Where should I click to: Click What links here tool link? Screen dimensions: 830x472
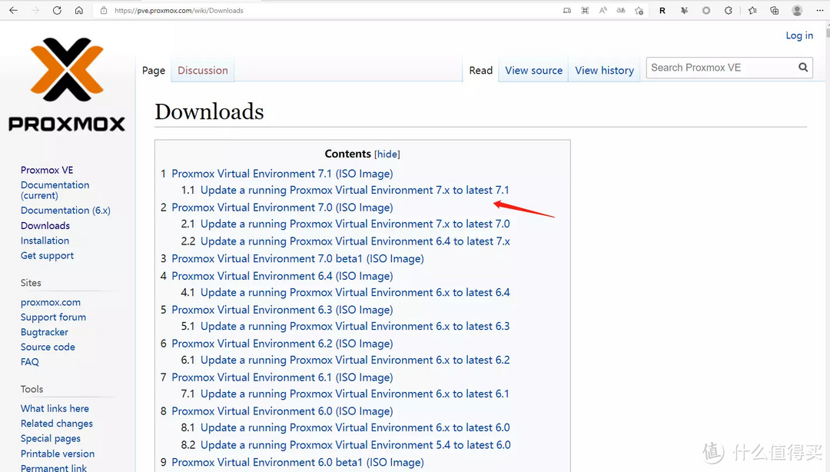[x=55, y=408]
